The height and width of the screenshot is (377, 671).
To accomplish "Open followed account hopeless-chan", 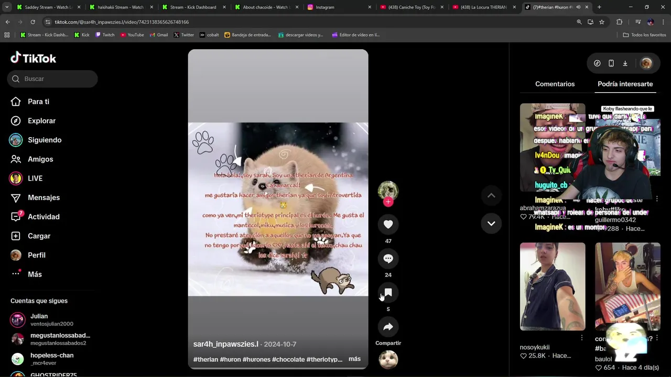I will pyautogui.click(x=51, y=359).
